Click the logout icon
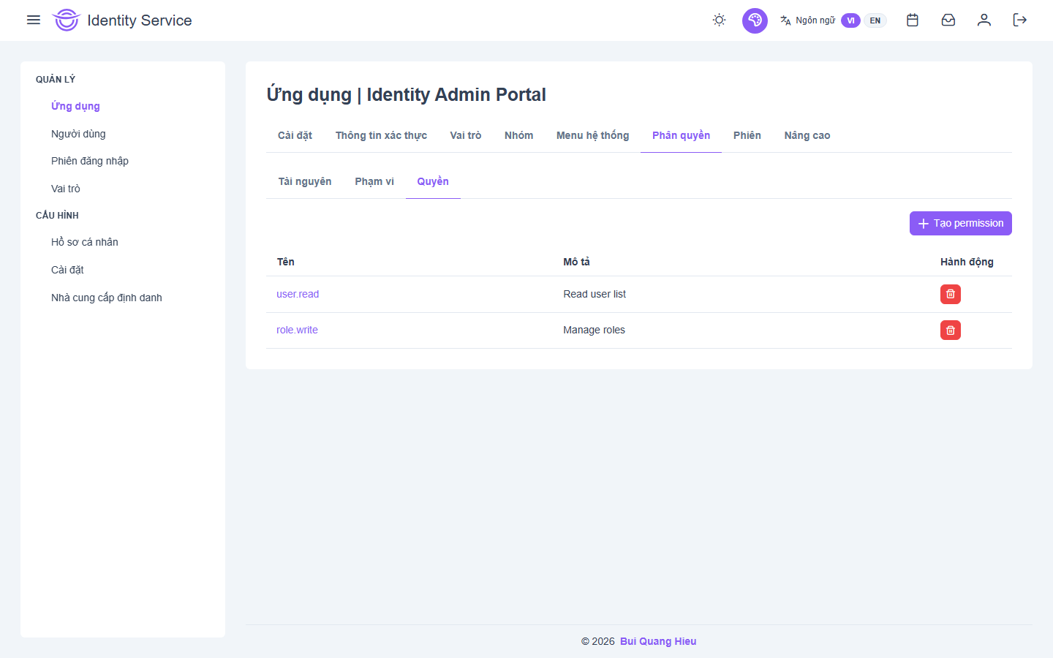This screenshot has height=658, width=1053. pyautogui.click(x=1019, y=20)
